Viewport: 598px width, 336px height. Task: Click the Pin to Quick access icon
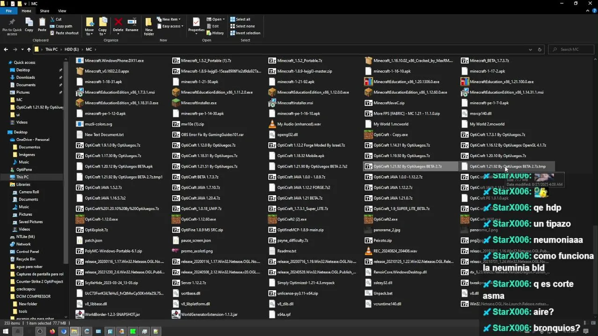[x=12, y=26]
